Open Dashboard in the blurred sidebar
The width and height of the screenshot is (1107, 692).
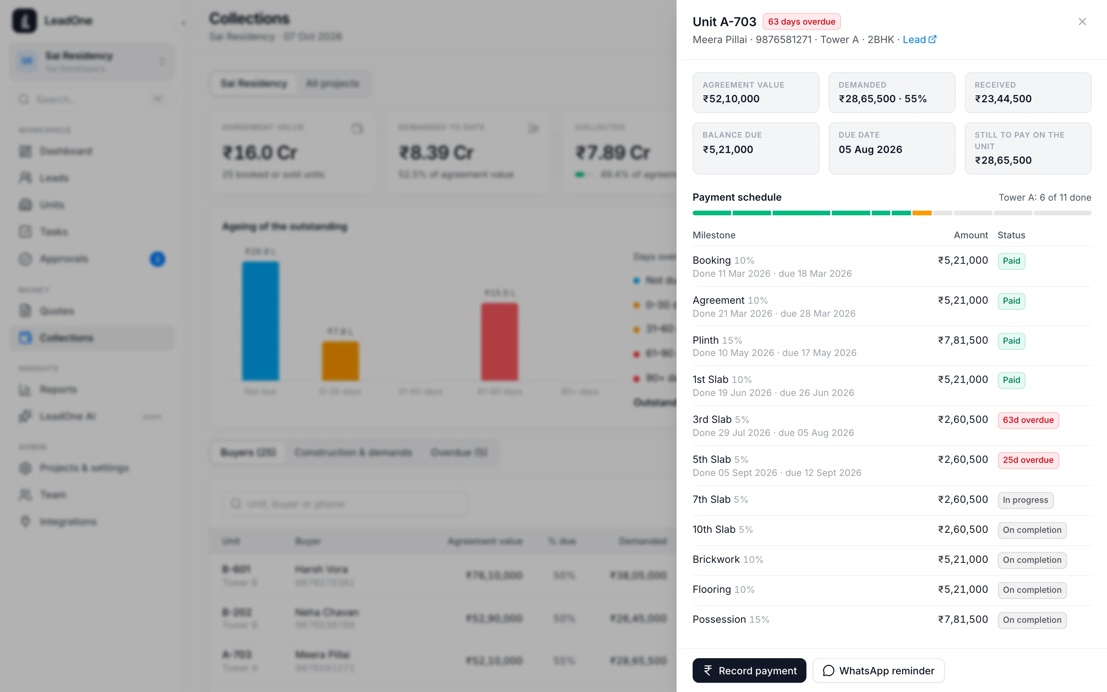(x=91, y=151)
